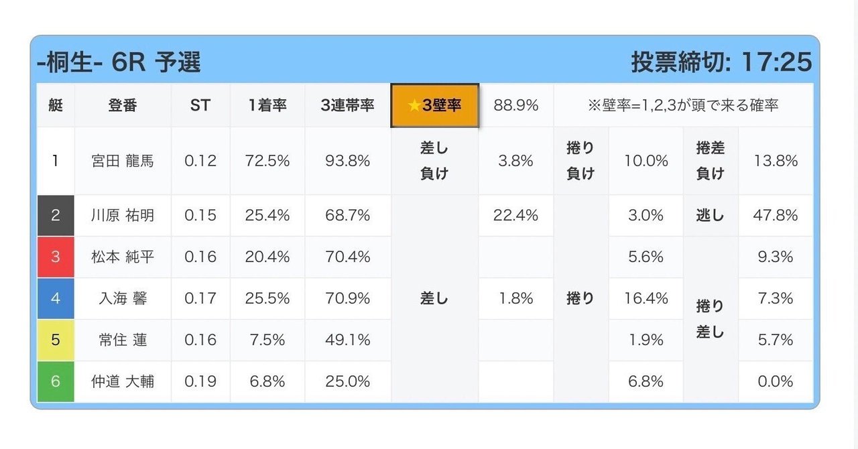Click the 1着率 column header

pos(267,105)
